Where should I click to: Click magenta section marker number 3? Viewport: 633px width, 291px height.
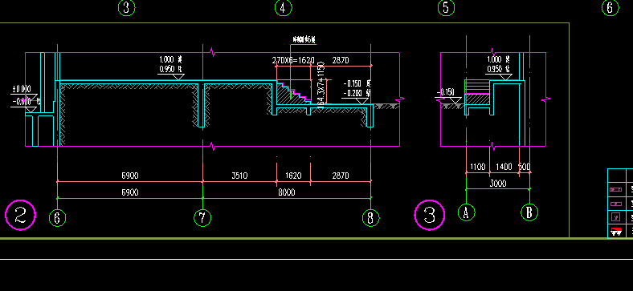(430, 215)
